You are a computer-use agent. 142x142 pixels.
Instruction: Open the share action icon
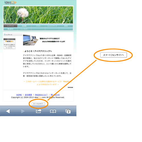39,111
